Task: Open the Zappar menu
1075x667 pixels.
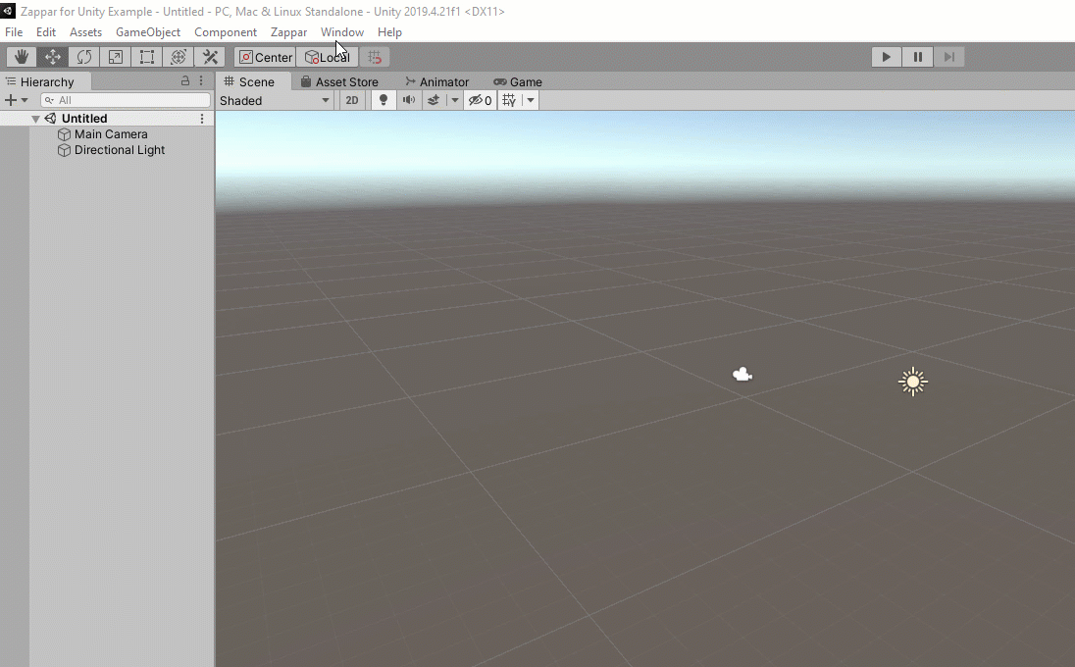Action: point(288,32)
